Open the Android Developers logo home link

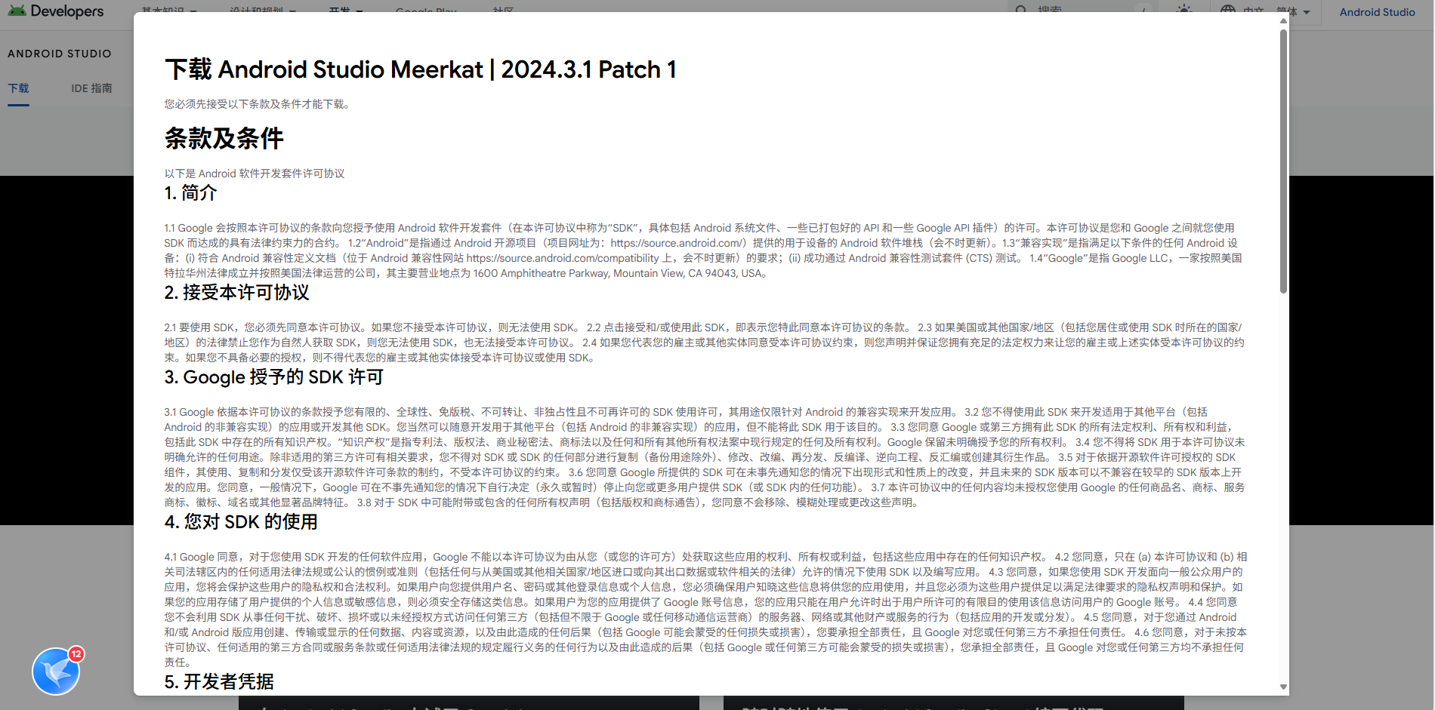pyautogui.click(x=55, y=11)
